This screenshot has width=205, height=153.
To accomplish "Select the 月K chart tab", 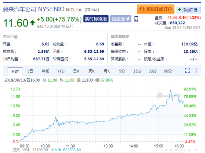I will click(107, 71).
